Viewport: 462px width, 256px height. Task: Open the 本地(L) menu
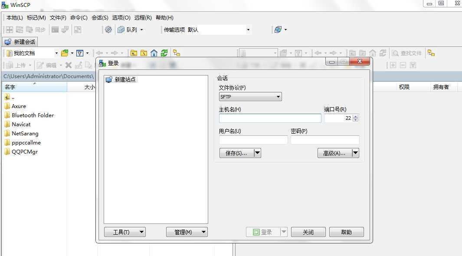click(x=14, y=18)
